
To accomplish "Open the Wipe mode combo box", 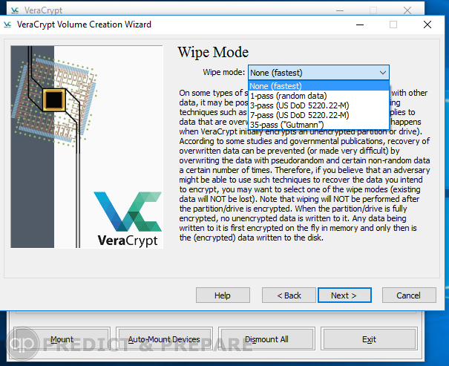I will [318, 73].
